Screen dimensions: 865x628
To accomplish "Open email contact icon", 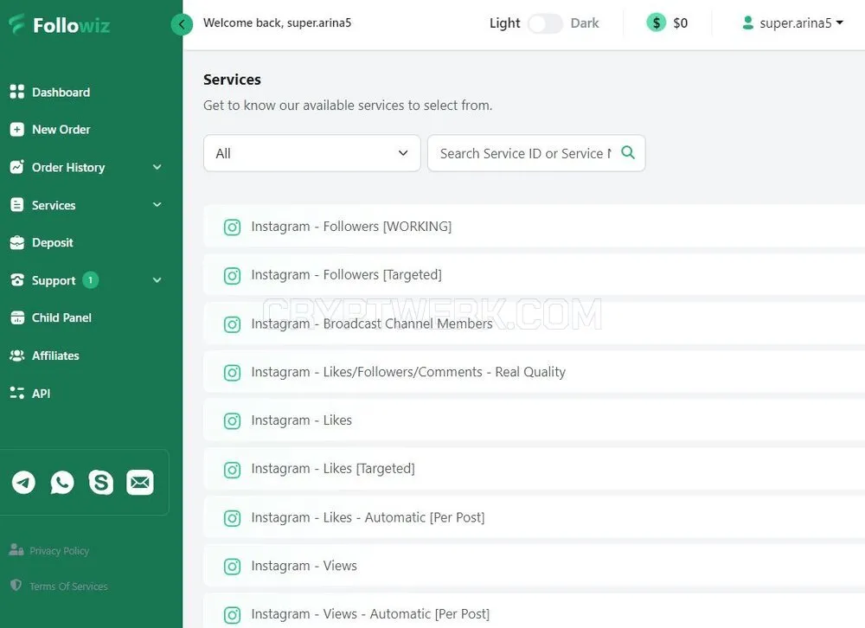I will coord(140,483).
